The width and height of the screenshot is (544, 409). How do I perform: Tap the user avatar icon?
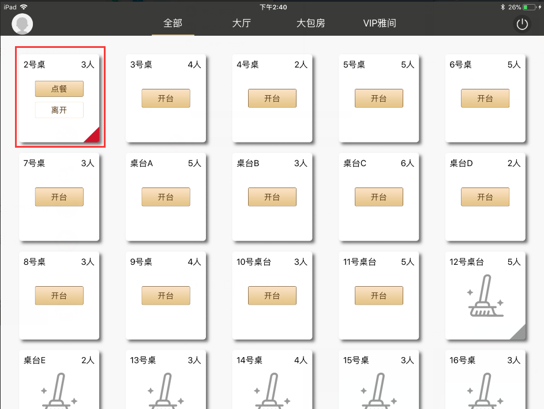point(22,24)
